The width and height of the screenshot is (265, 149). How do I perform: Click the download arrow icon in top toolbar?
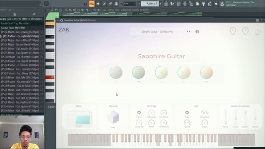pos(222,4)
